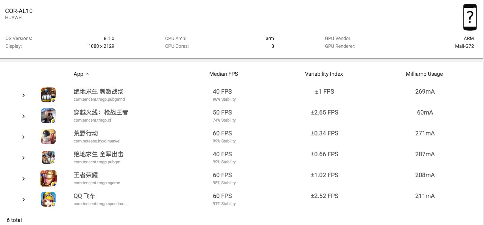The image size is (484, 225).
Task: Click the 绝地求生 全军出击 game icon
Action: point(48,157)
